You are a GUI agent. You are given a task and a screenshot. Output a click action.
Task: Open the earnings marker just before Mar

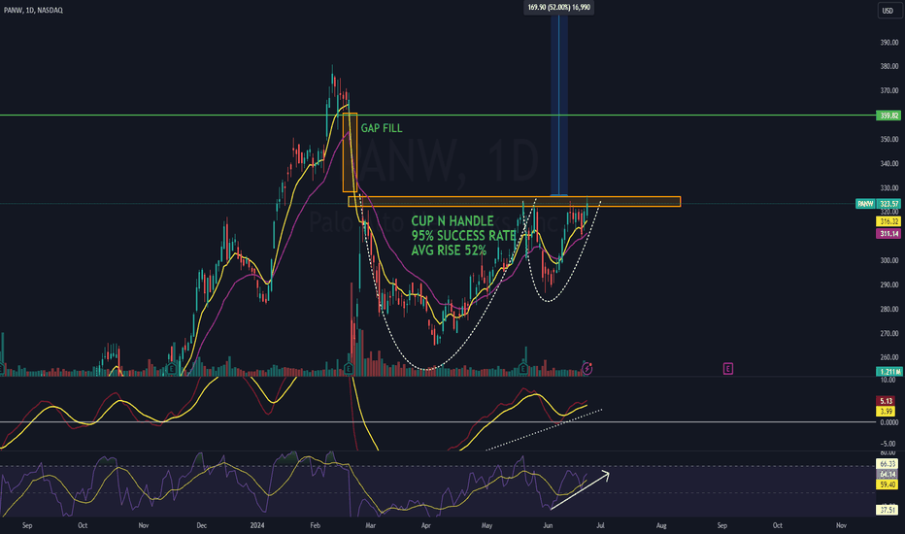pyautogui.click(x=348, y=368)
